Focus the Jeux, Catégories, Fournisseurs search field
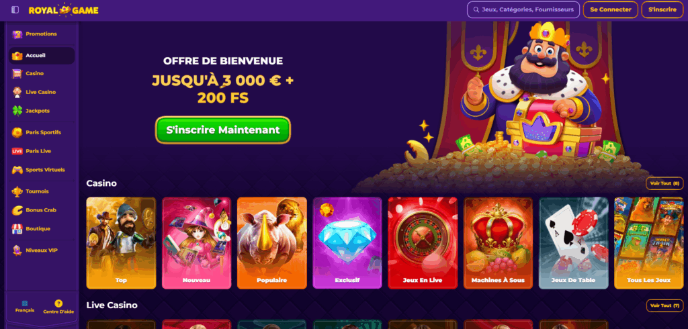Viewport: 688px width, 329px height. pyautogui.click(x=523, y=9)
